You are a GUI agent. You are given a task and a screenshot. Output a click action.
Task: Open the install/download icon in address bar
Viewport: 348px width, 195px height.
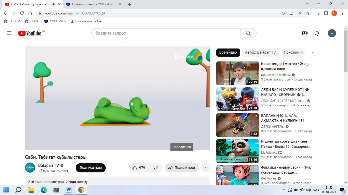[x=291, y=13]
